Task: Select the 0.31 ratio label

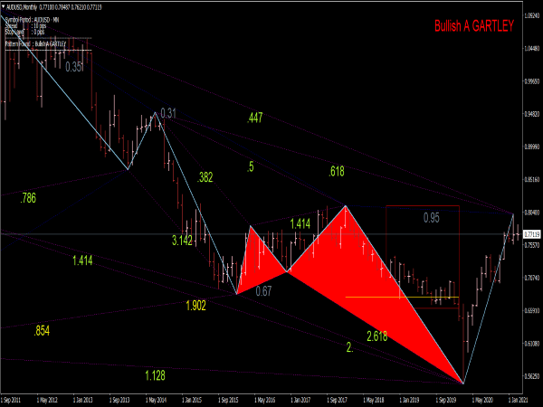Action: [168, 113]
